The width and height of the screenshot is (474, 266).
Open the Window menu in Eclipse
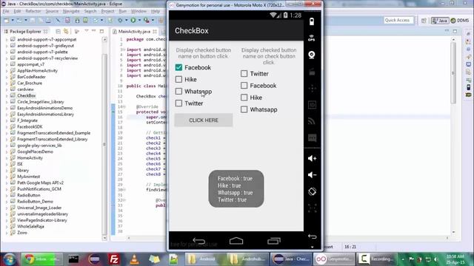tap(138, 11)
